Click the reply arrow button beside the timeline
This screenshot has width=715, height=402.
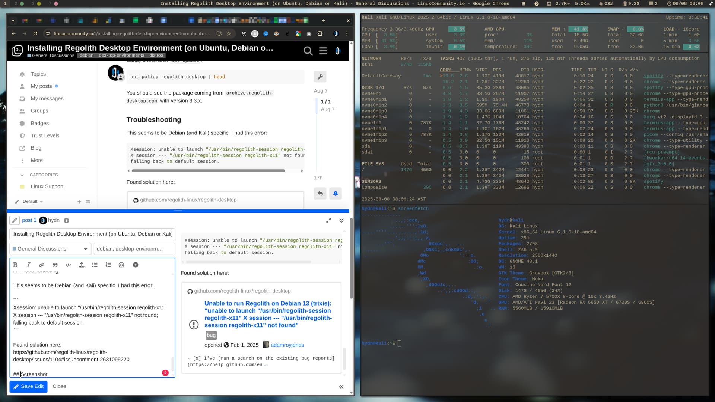click(320, 193)
